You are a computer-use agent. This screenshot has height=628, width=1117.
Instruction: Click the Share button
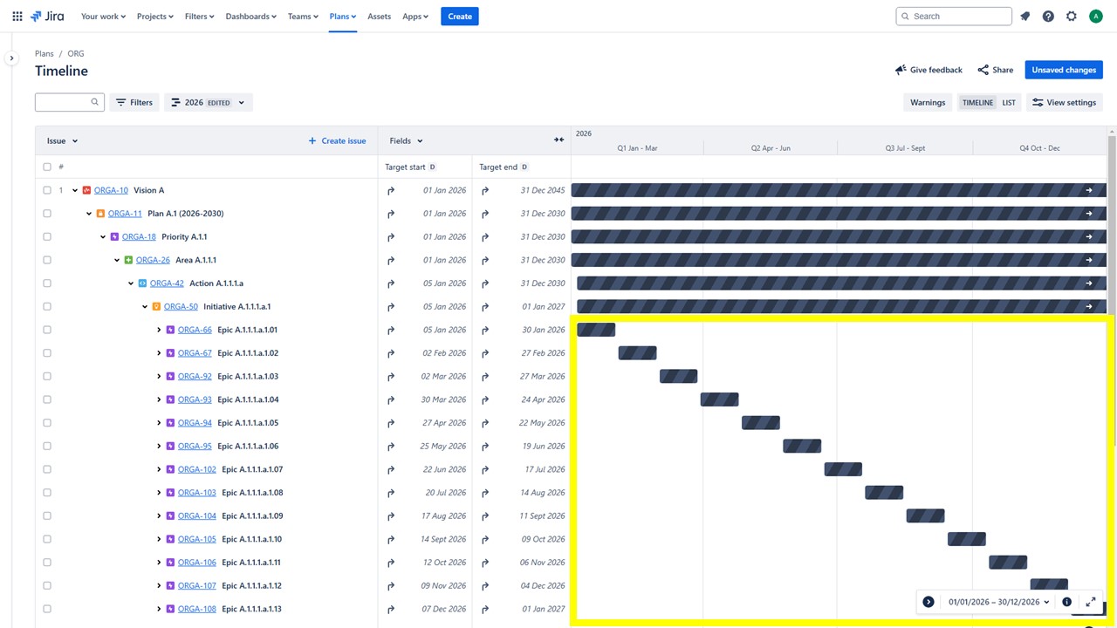coord(996,70)
